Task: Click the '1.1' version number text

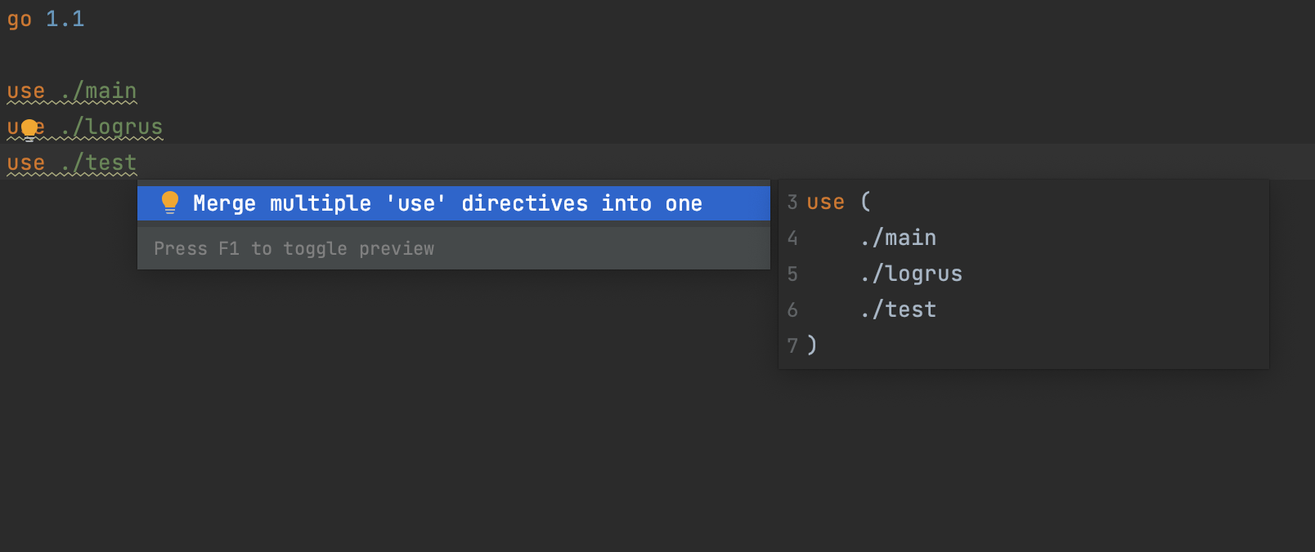Action: [67, 19]
